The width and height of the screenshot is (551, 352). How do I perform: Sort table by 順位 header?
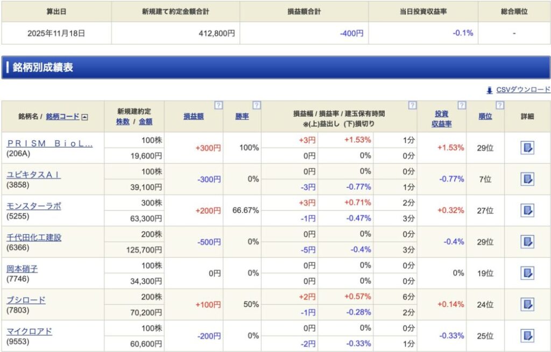[485, 117]
